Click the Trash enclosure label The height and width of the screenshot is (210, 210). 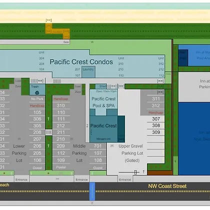coord(35,86)
